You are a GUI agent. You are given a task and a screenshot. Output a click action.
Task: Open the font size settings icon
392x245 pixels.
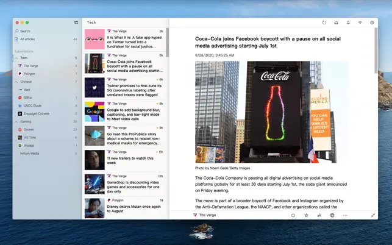[x=319, y=215]
